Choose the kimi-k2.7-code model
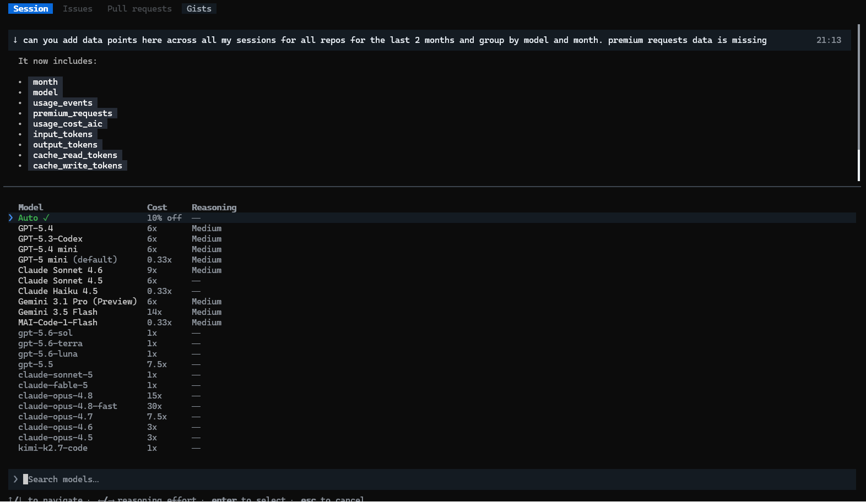The width and height of the screenshot is (866, 502). click(53, 448)
